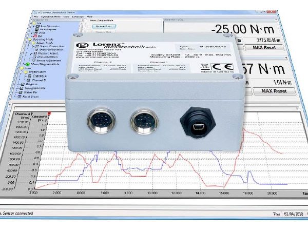This screenshot has width=308, height=229.
Task: Open the Help menu
Action: tap(89, 17)
